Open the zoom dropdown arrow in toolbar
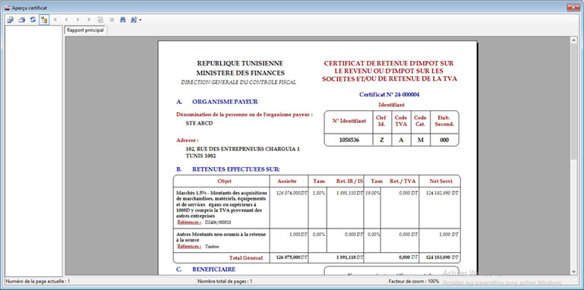The height and width of the screenshot is (290, 584). [140, 20]
